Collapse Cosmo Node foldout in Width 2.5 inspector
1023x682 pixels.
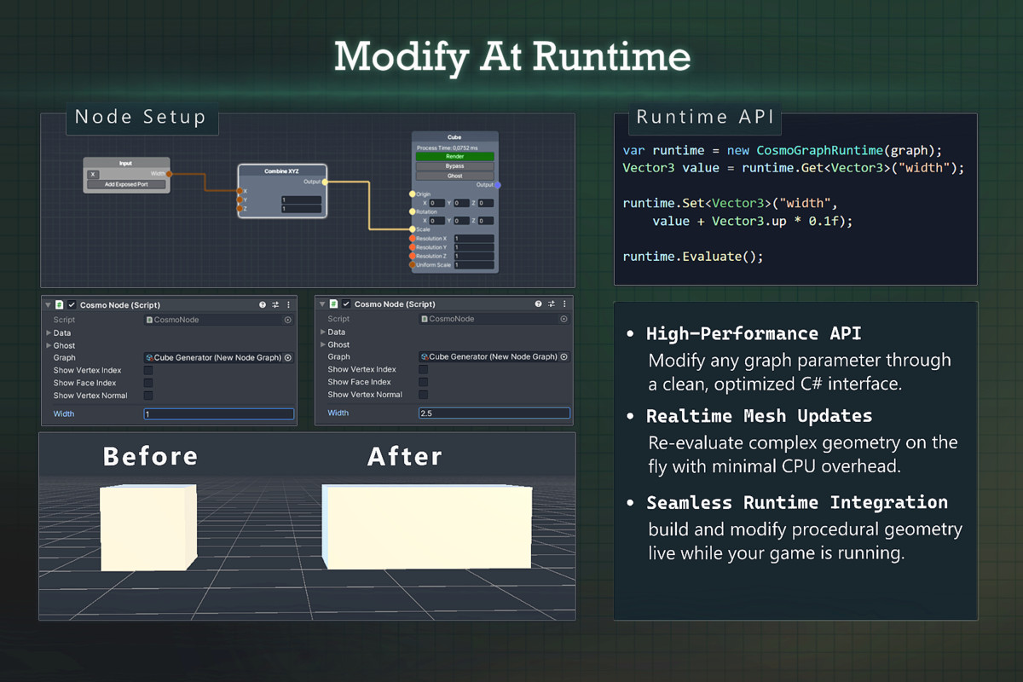(x=323, y=303)
